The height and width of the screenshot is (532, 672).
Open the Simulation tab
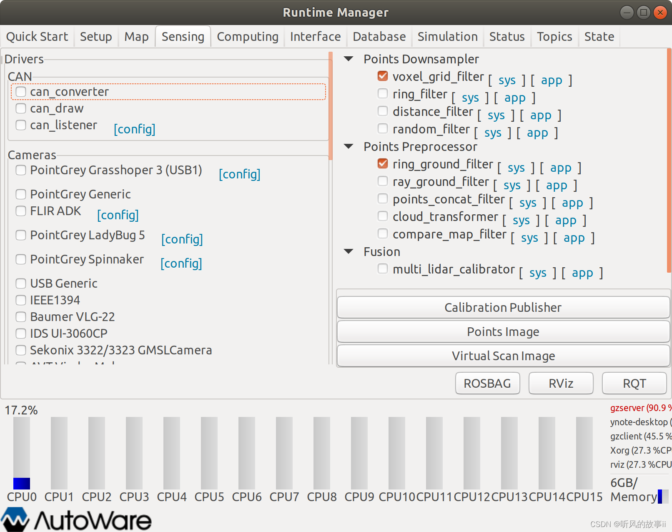[x=447, y=37]
